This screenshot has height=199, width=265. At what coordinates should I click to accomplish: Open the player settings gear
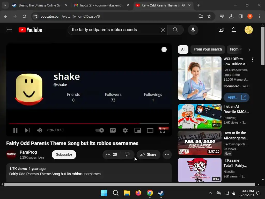(125, 130)
